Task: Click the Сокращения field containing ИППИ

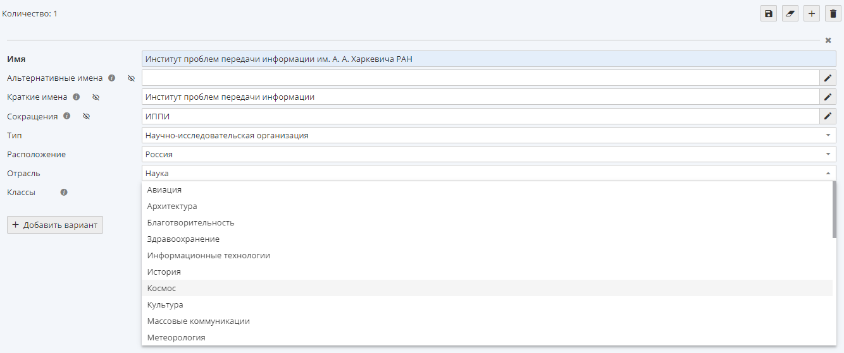Action: [481, 116]
